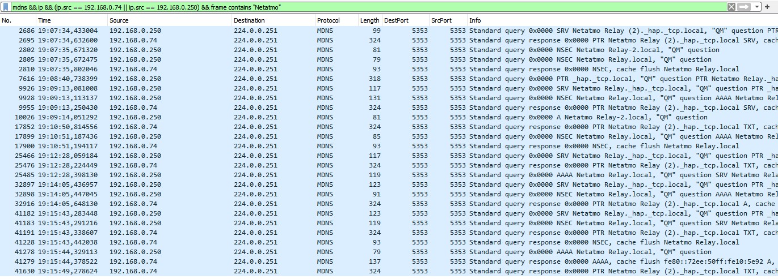Click time 19:14:05,648130 of packet 32916

68,204
